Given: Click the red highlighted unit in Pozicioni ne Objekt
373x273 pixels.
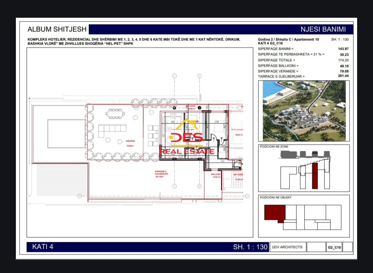Looking at the screenshot, I should [x=275, y=213].
